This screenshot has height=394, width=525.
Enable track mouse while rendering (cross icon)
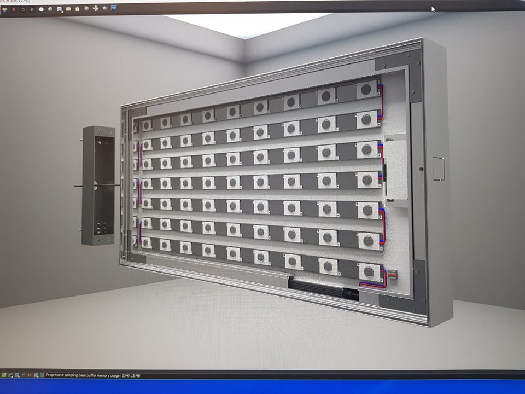[96, 8]
